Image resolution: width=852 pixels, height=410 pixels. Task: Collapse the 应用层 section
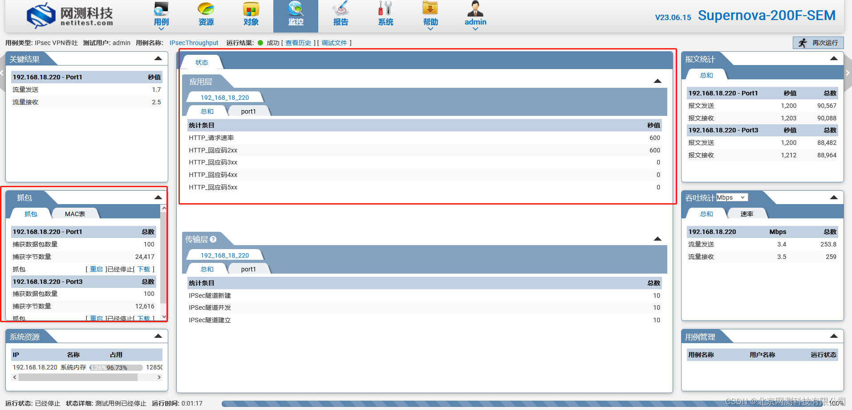coord(657,81)
